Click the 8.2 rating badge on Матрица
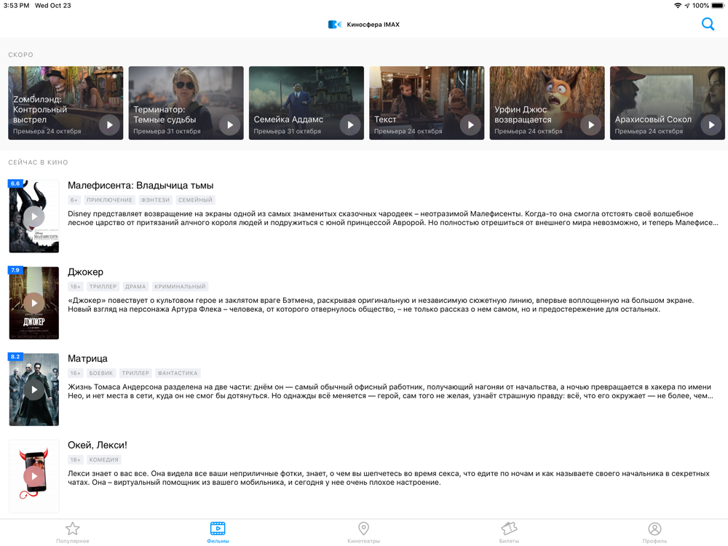 coord(15,357)
